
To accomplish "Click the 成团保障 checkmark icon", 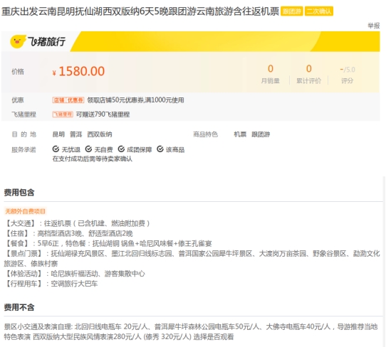I will pos(121,149).
